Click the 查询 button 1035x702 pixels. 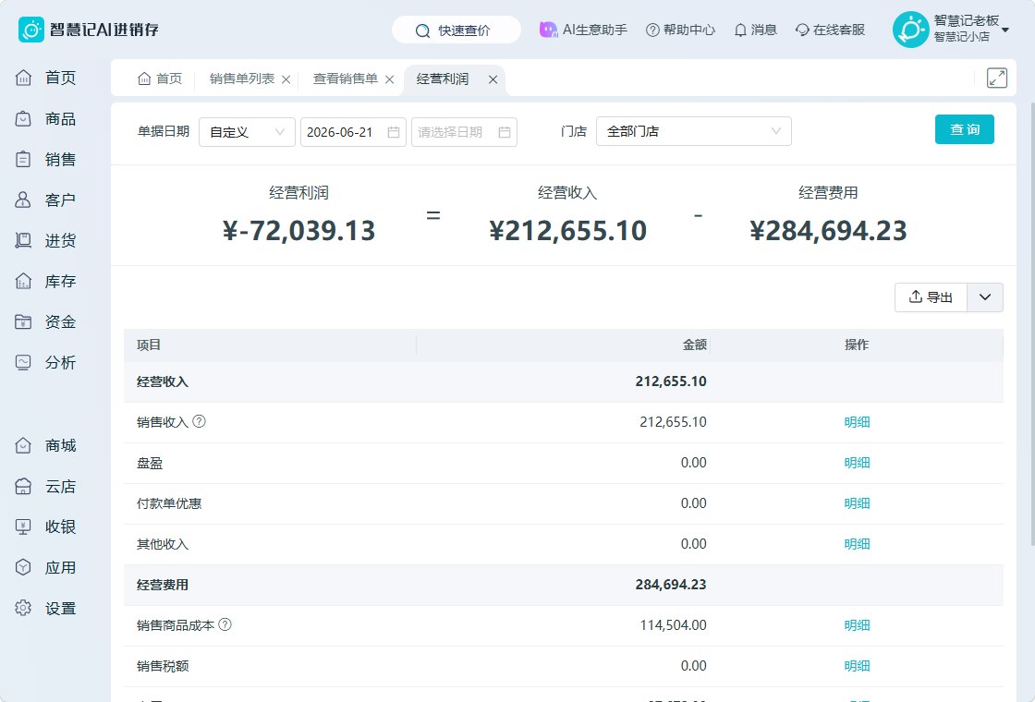tap(965, 129)
